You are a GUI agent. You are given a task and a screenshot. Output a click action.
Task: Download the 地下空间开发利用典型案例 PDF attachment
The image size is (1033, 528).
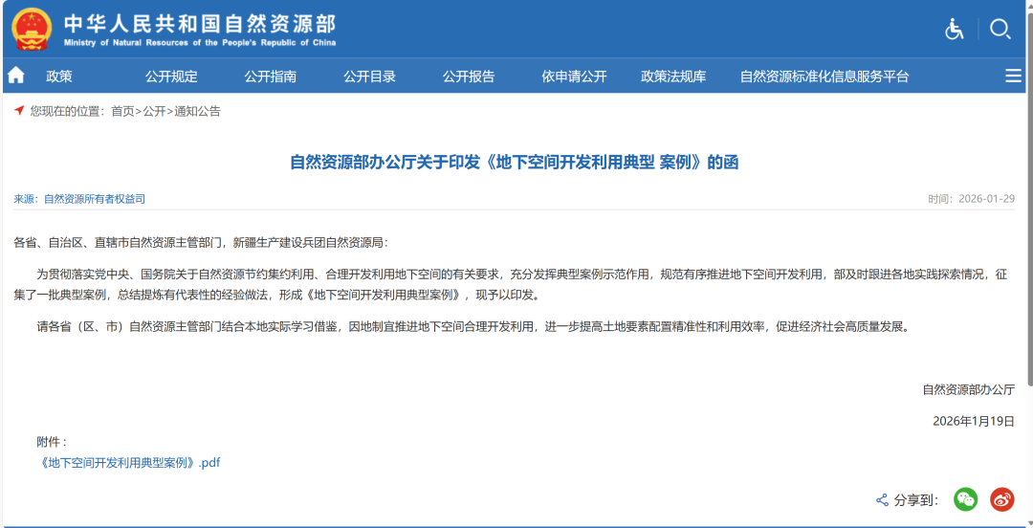129,462
